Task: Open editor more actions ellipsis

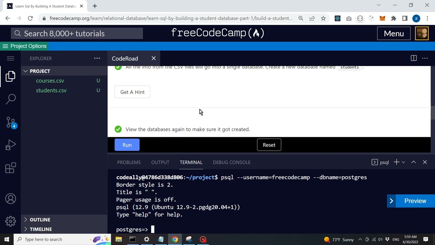Action: tap(425, 59)
